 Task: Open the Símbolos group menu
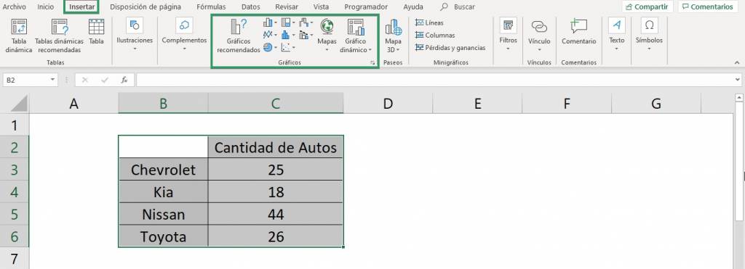649,34
